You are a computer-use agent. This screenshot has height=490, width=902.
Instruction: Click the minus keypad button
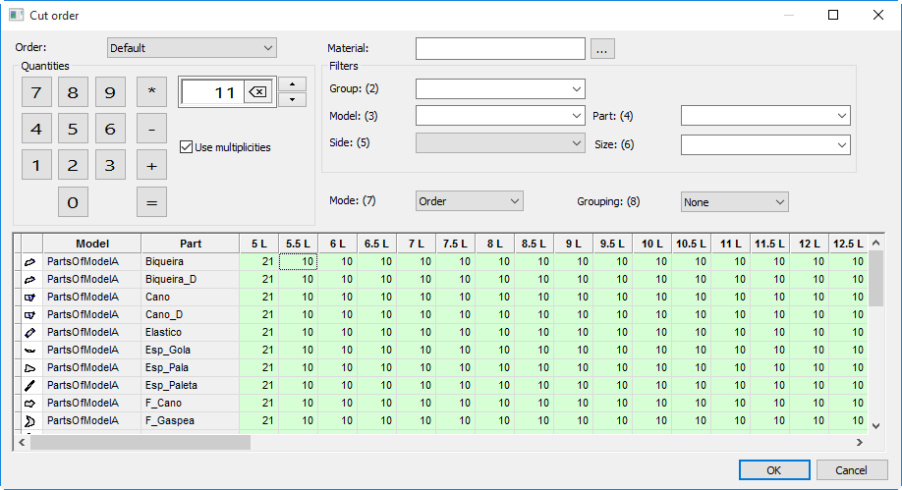152,129
